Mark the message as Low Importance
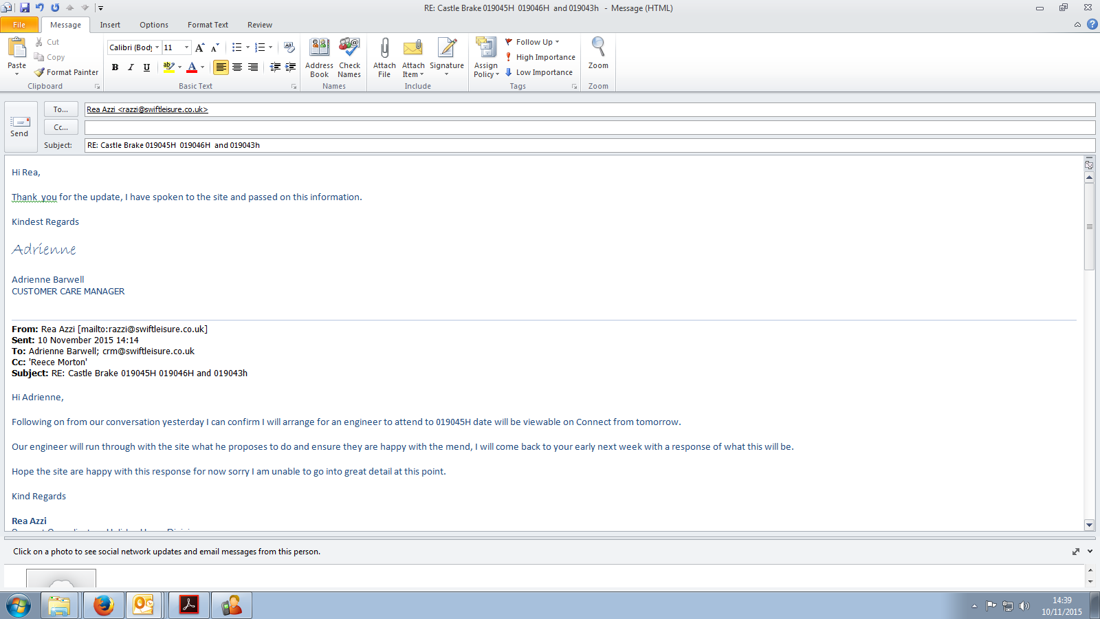This screenshot has height=619, width=1100. tap(538, 72)
